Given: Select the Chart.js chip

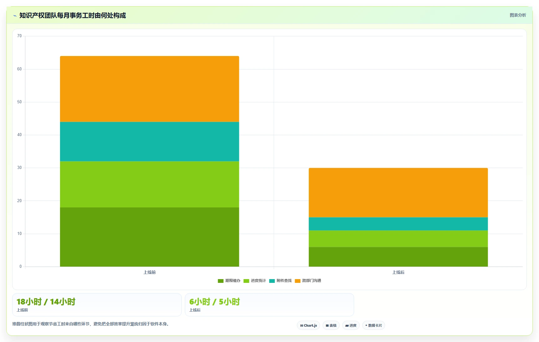Looking at the screenshot, I should coord(308,325).
